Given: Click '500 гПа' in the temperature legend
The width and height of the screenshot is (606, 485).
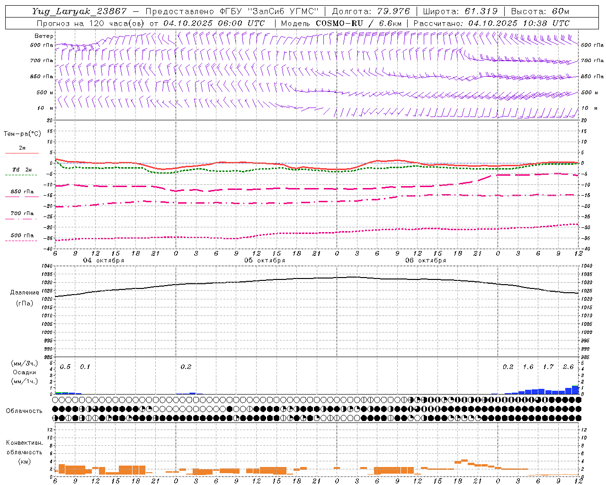Looking at the screenshot, I should click(22, 235).
